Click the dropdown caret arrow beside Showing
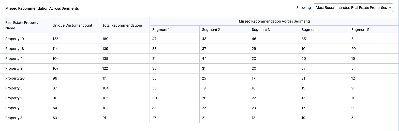 pyautogui.click(x=390, y=8)
